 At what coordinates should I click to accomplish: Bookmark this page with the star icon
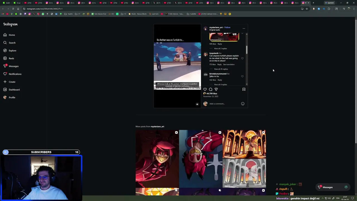click(x=307, y=9)
